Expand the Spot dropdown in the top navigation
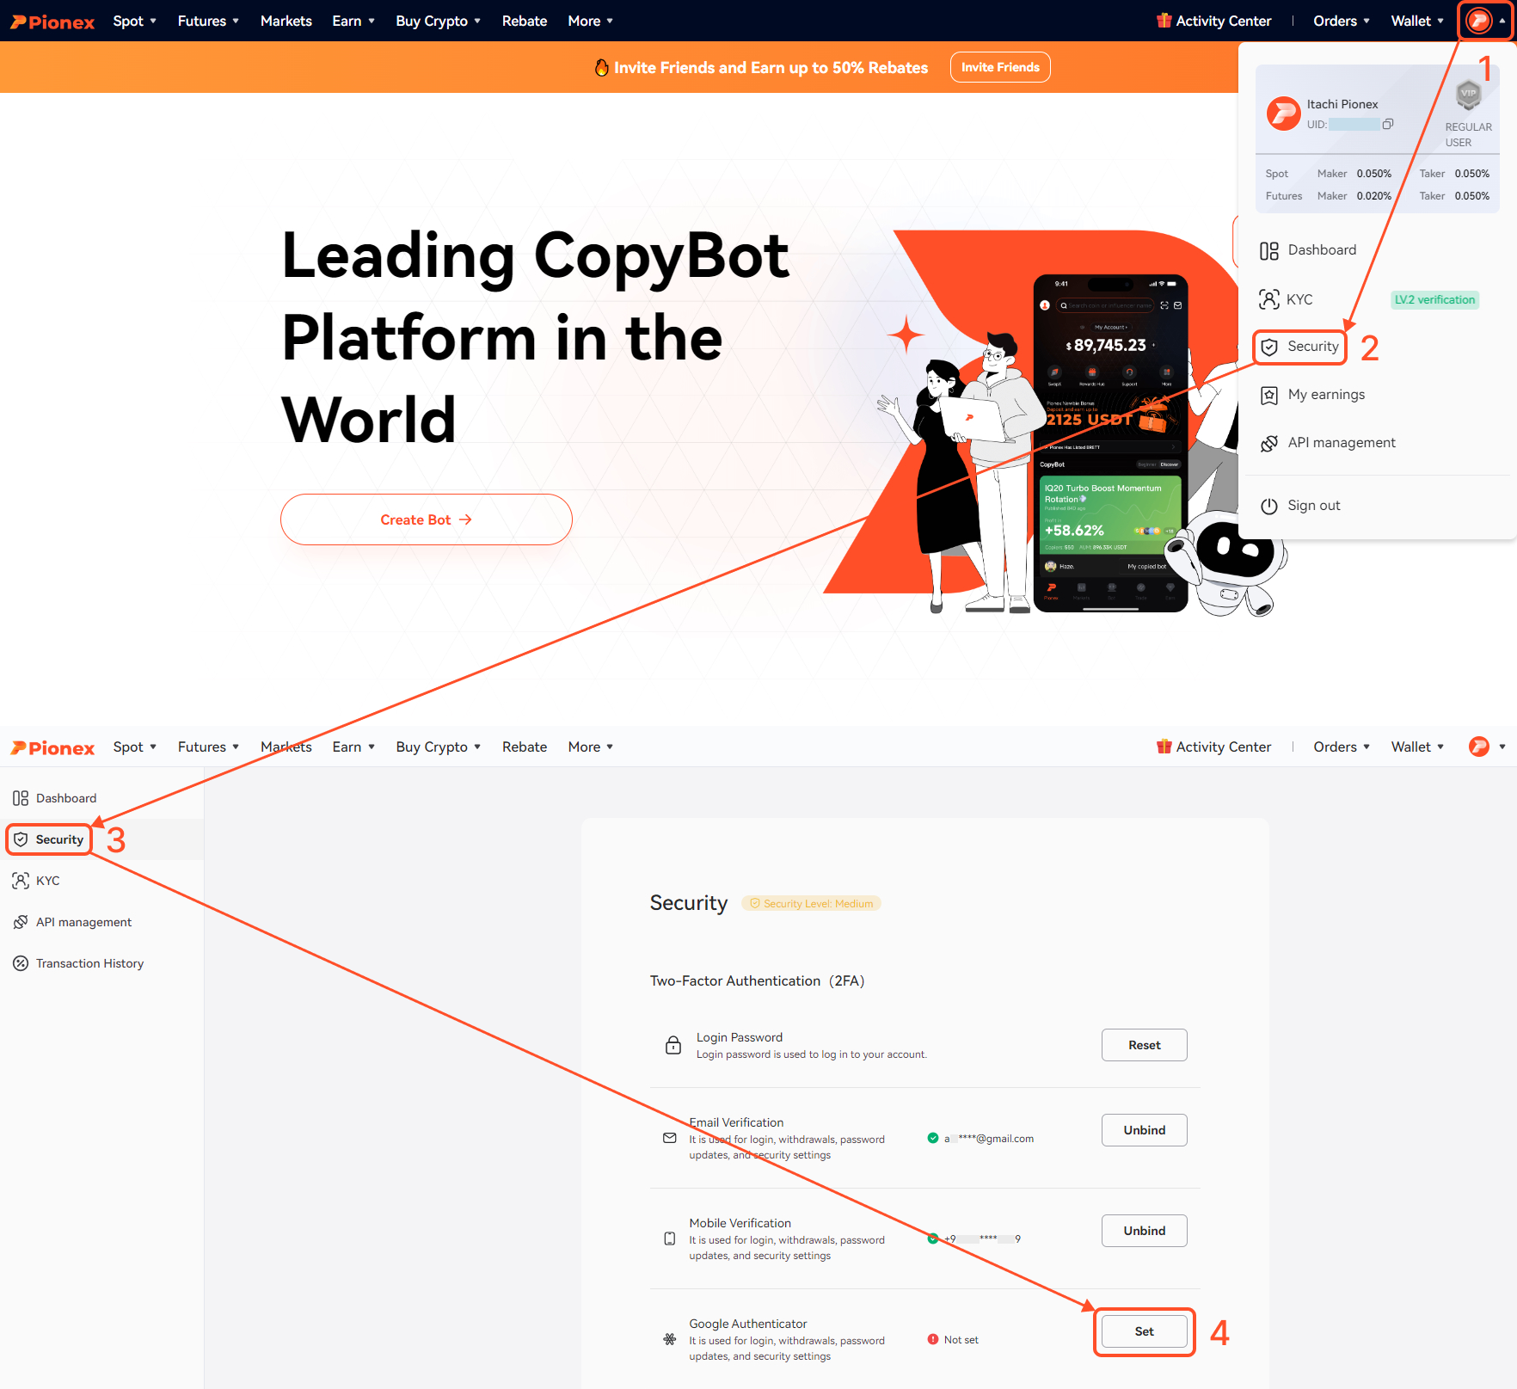The image size is (1517, 1389). pyautogui.click(x=134, y=21)
